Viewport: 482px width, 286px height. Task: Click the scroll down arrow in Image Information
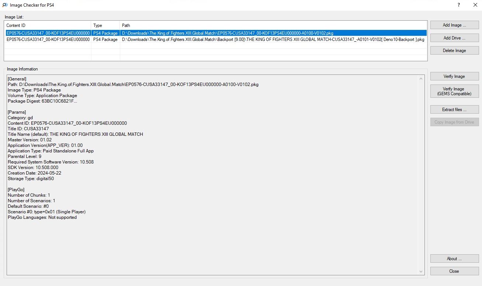422,272
